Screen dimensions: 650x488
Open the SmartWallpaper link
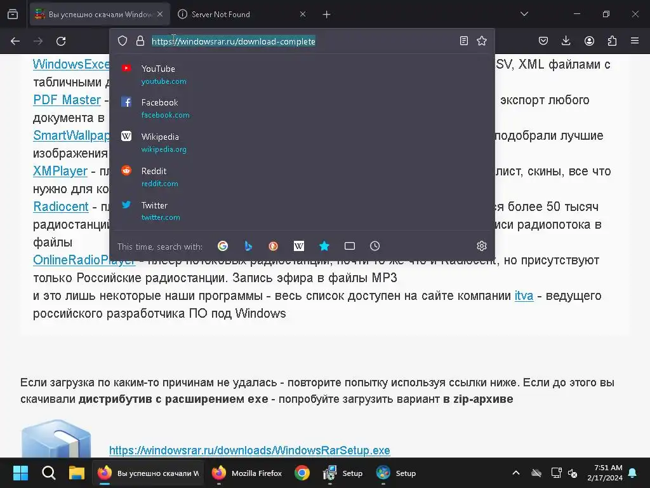click(x=71, y=136)
